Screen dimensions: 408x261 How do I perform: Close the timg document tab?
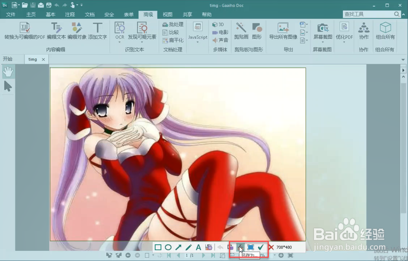click(x=44, y=60)
